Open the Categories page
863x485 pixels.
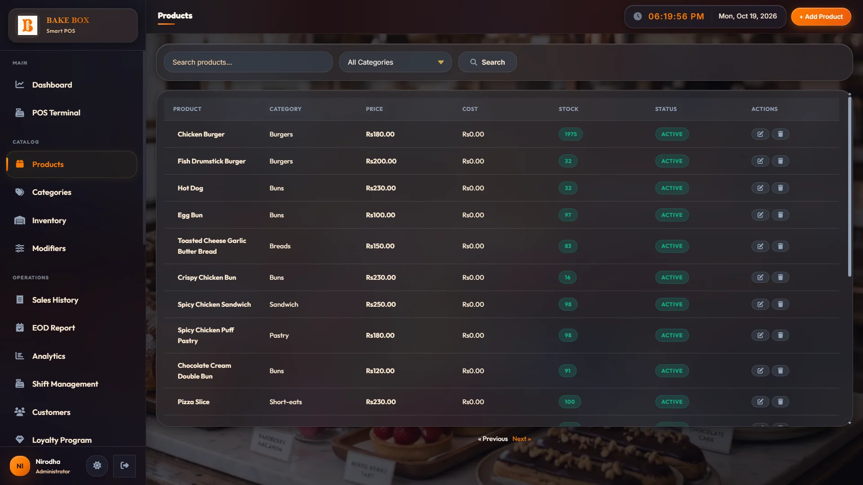72,192
